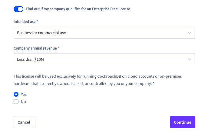Click the 'No' option label text
Image resolution: width=208 pixels, height=133 pixels.
(23, 102)
